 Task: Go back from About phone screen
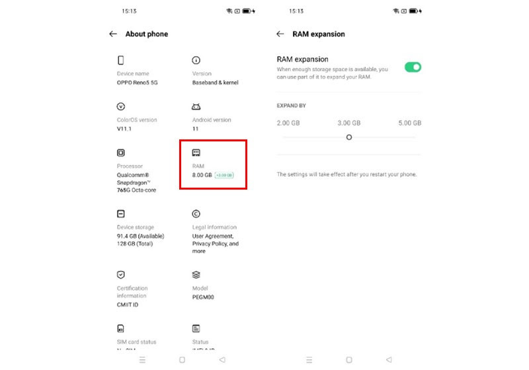(113, 34)
